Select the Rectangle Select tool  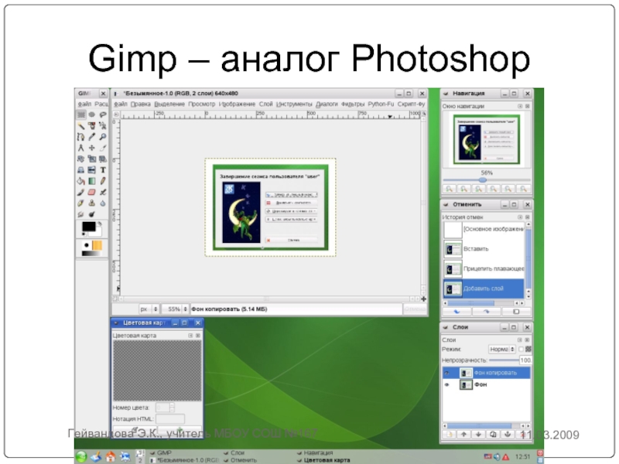pyautogui.click(x=81, y=114)
